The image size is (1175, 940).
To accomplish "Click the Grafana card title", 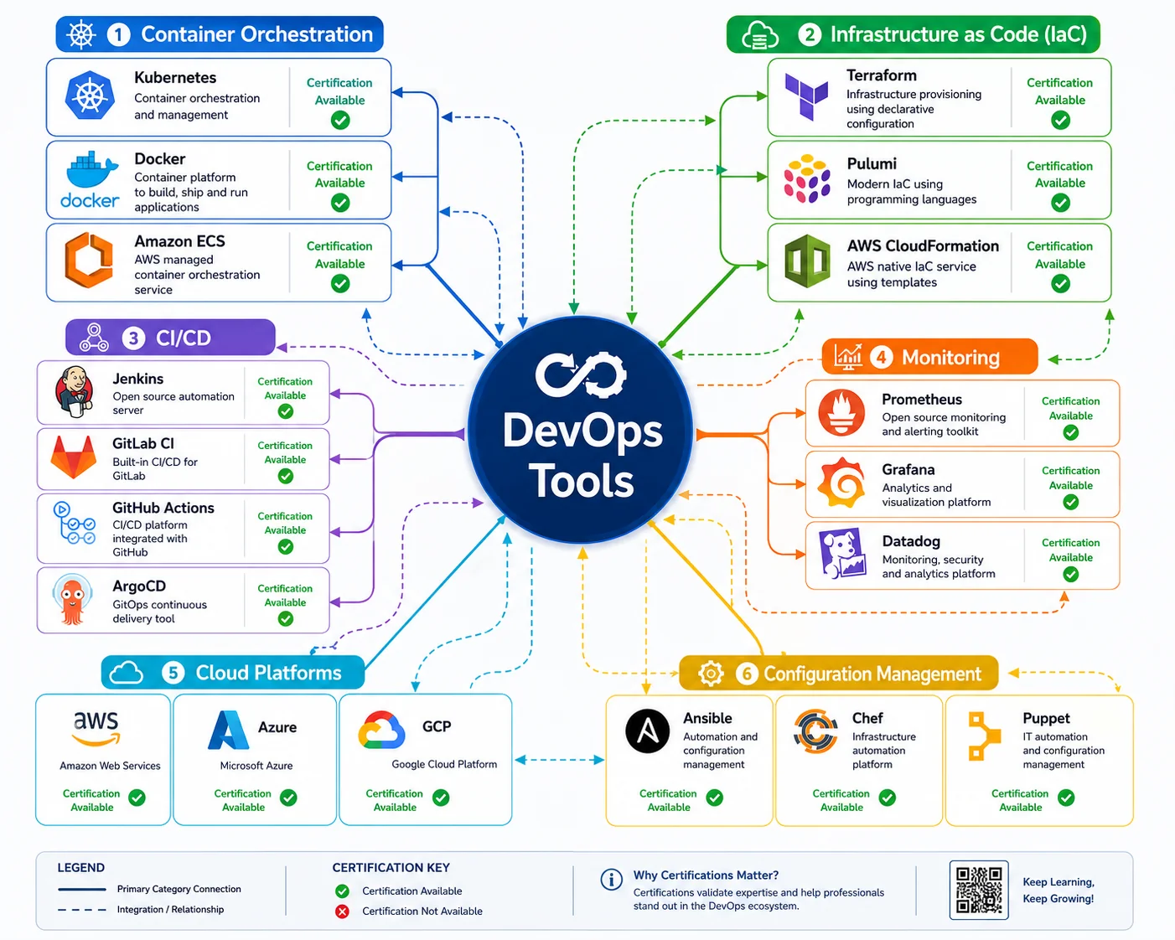I will (908, 470).
